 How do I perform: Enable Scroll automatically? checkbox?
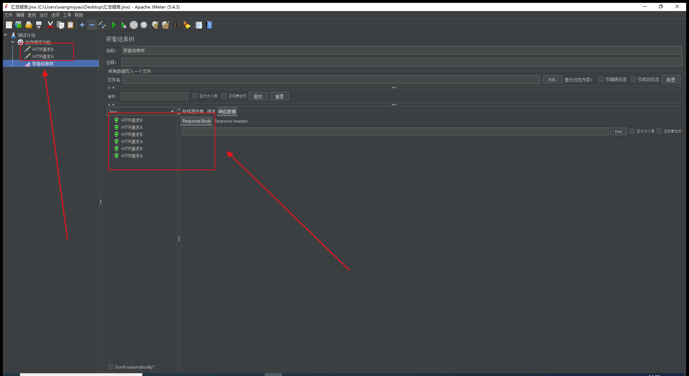click(111, 367)
